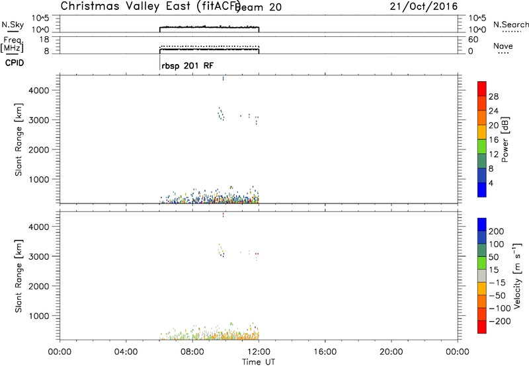The width and height of the screenshot is (529, 366).
Task: Click the "Time UT" axis title
Action: pyautogui.click(x=259, y=362)
